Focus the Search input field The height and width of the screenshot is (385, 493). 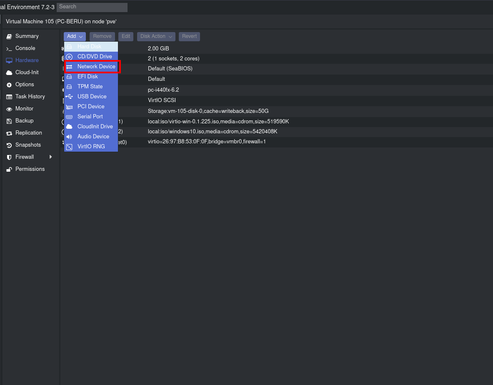click(x=92, y=7)
